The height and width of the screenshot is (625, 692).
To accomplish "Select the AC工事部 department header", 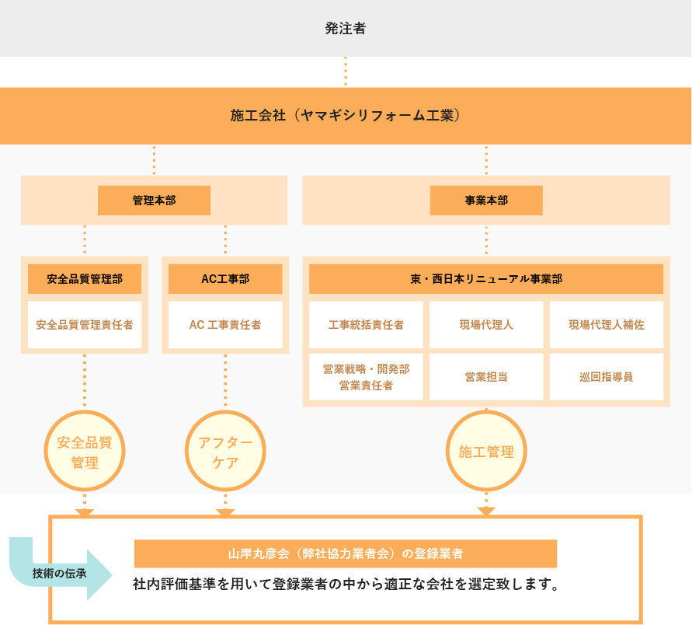I will (225, 279).
